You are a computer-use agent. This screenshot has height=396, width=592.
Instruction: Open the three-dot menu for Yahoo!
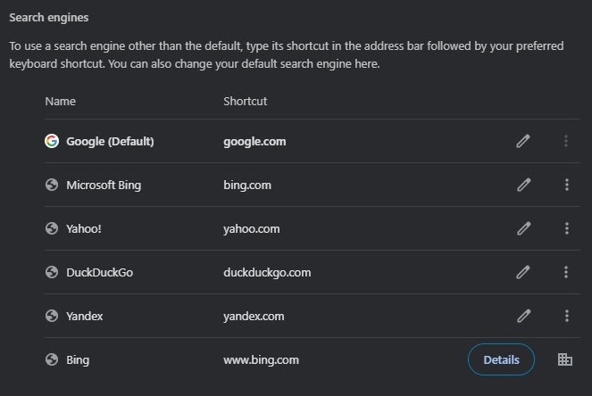pyautogui.click(x=566, y=228)
